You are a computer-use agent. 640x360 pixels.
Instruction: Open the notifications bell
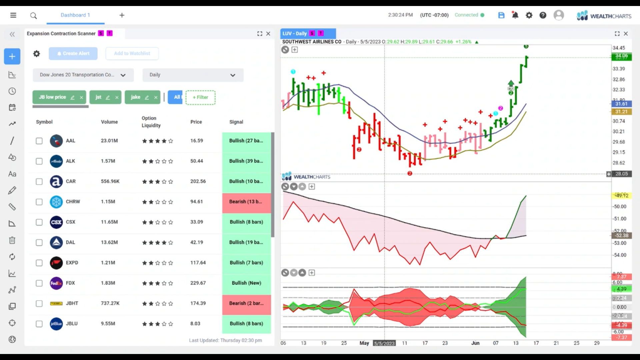(515, 15)
